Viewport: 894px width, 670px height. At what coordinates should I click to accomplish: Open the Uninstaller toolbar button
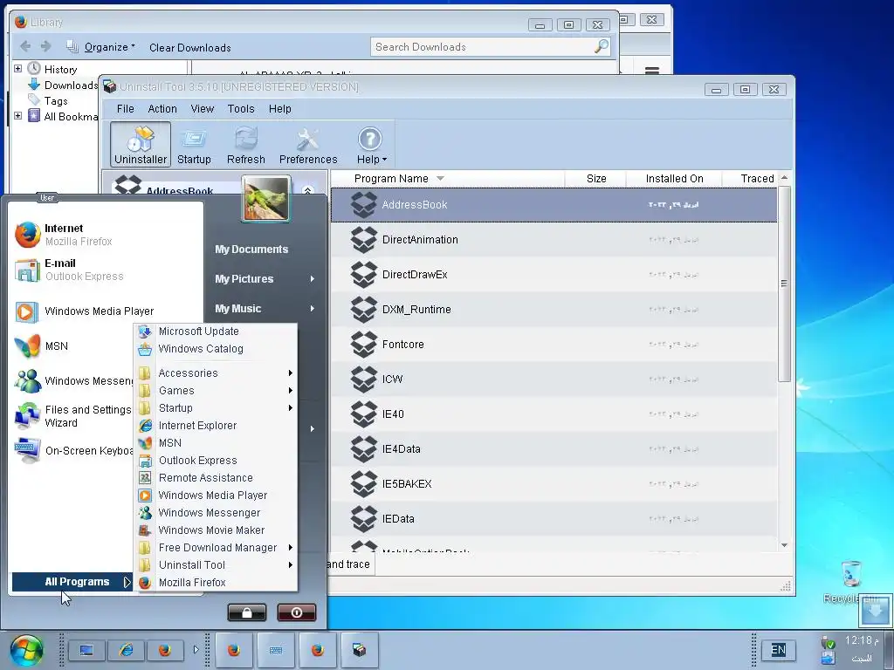click(141, 145)
